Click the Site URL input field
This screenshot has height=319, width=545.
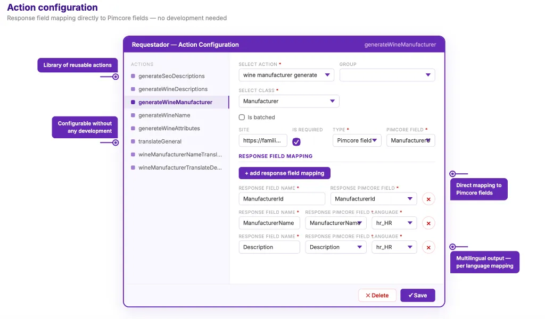263,140
